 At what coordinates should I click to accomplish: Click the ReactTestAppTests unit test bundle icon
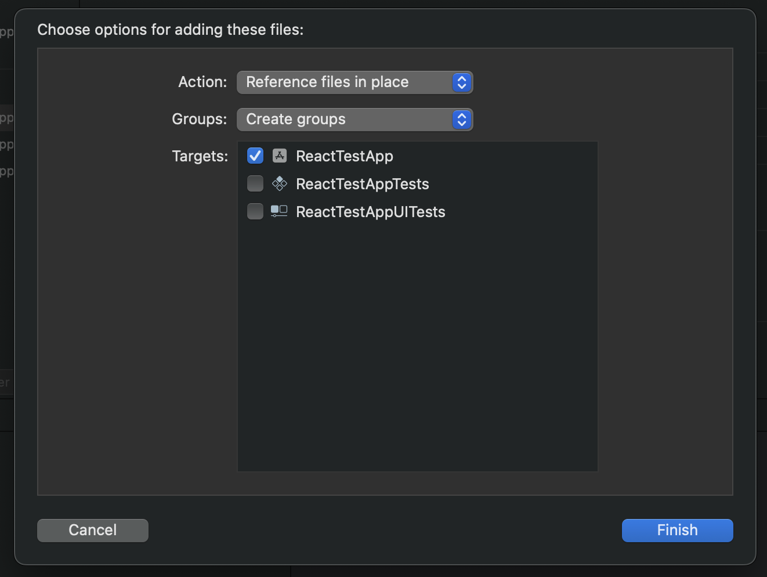click(280, 184)
